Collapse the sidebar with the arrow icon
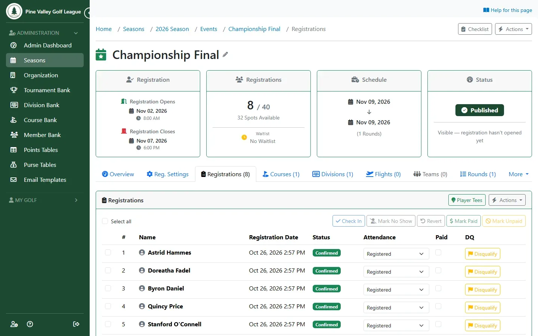The image size is (538, 336). [x=88, y=13]
